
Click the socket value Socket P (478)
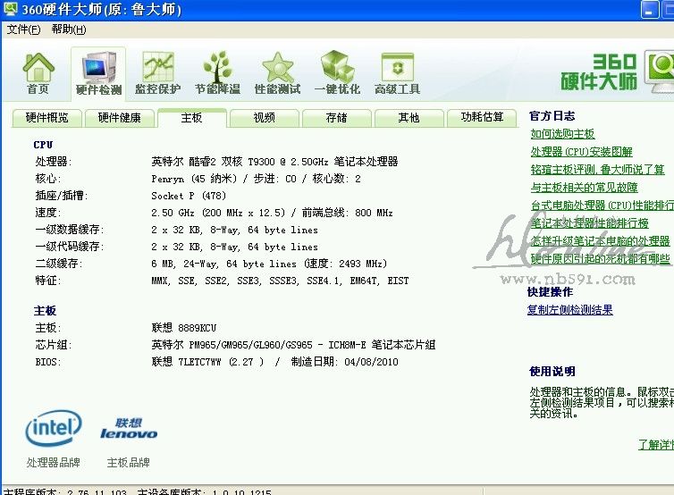pos(189,196)
